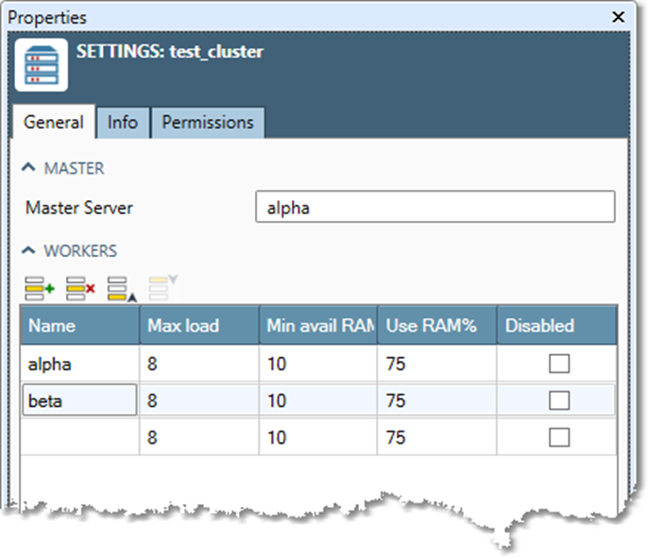Click the Max load column header
648x559 pixels.
pos(198,326)
